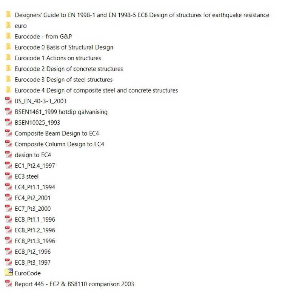Viewport: 302px width, 302px height.
Task: Click the folder icon beside 'euro'
Action: point(8,25)
